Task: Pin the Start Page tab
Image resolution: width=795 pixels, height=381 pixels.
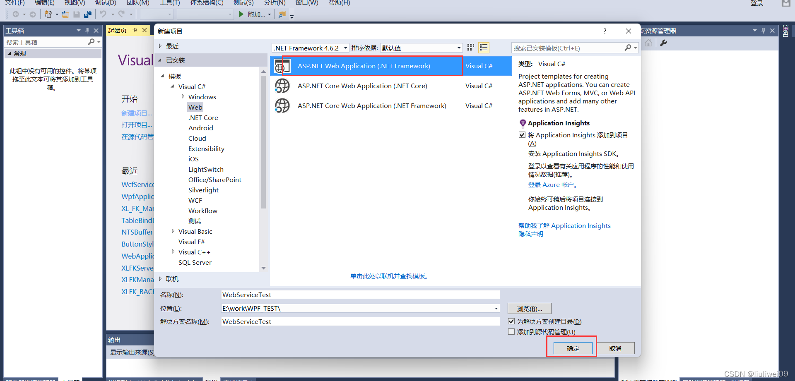Action: pos(135,30)
